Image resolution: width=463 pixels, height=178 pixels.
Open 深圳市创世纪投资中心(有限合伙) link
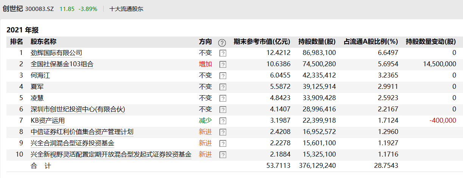tap(78, 110)
